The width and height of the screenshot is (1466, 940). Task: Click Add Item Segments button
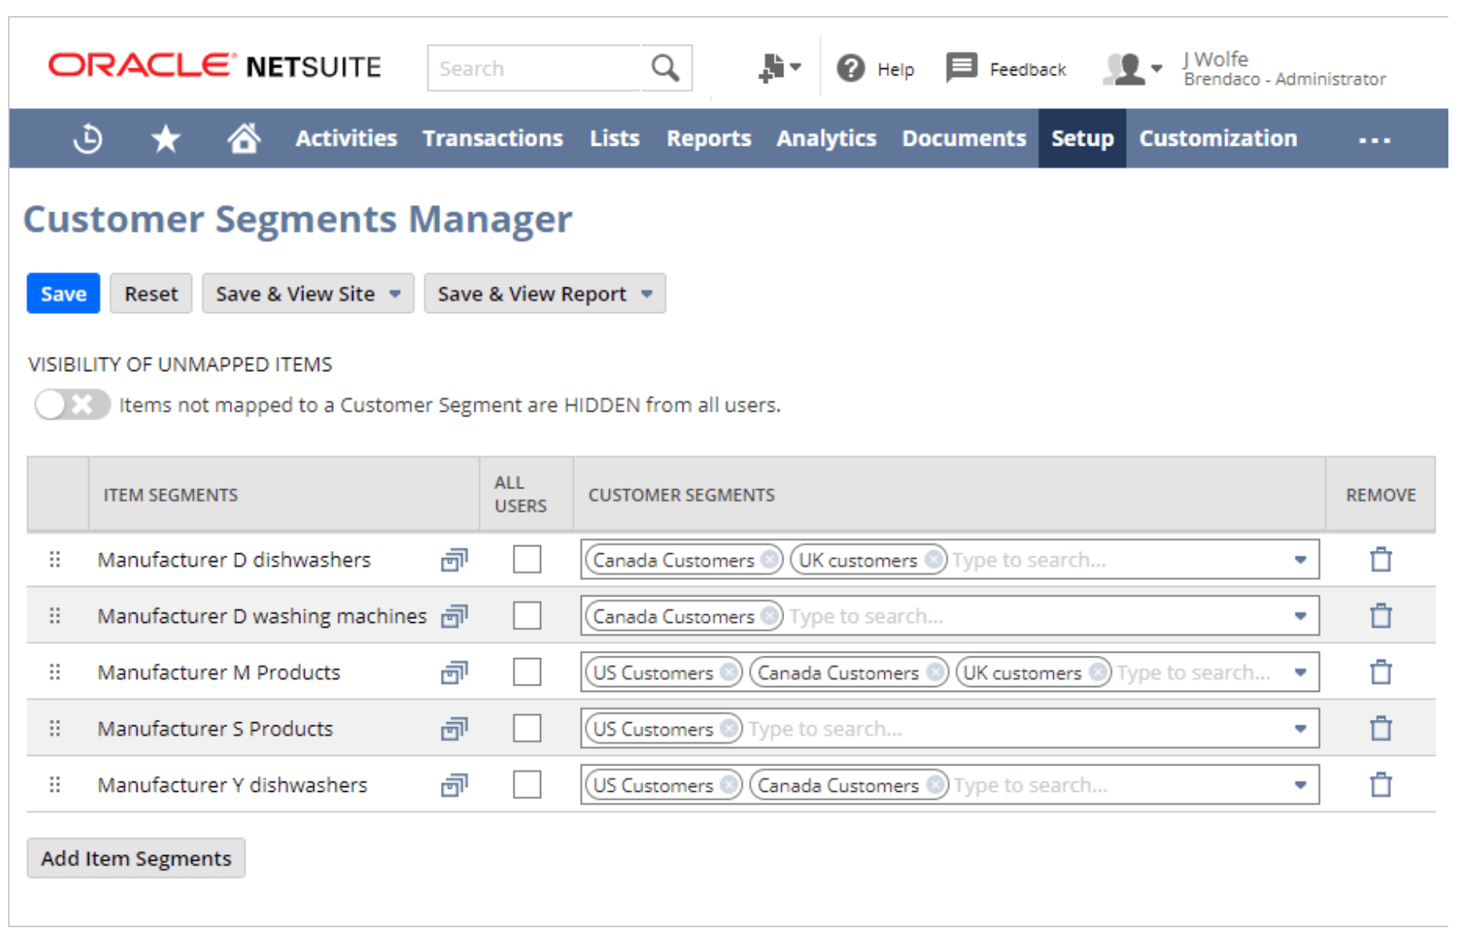(x=136, y=858)
